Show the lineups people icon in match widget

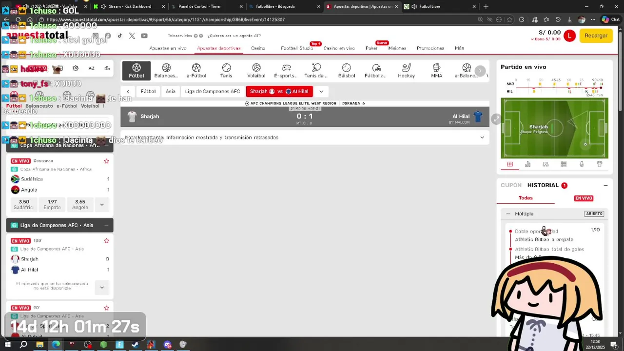[546, 164]
